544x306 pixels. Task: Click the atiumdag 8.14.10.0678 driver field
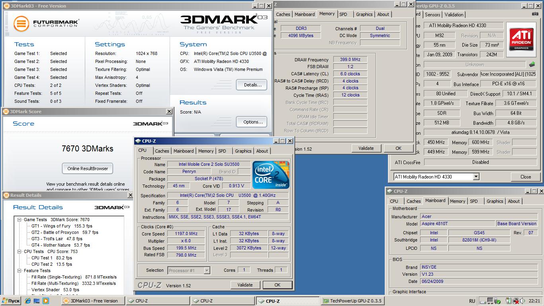point(480,132)
